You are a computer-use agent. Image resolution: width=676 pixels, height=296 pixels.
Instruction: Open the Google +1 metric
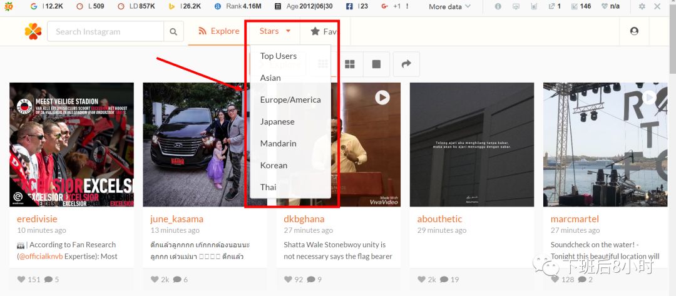[x=395, y=6]
